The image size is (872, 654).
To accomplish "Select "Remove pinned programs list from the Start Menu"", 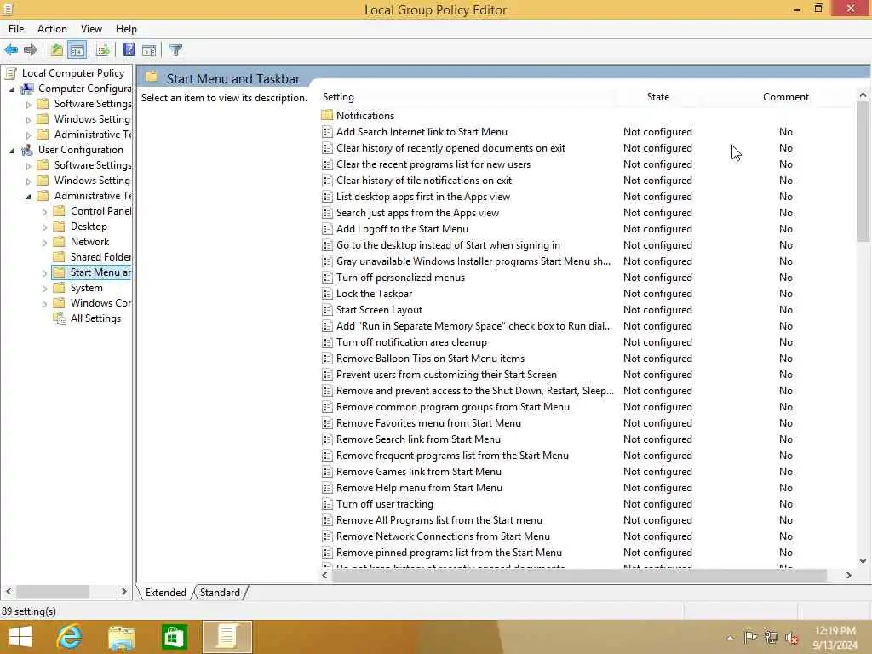I will pos(449,553).
